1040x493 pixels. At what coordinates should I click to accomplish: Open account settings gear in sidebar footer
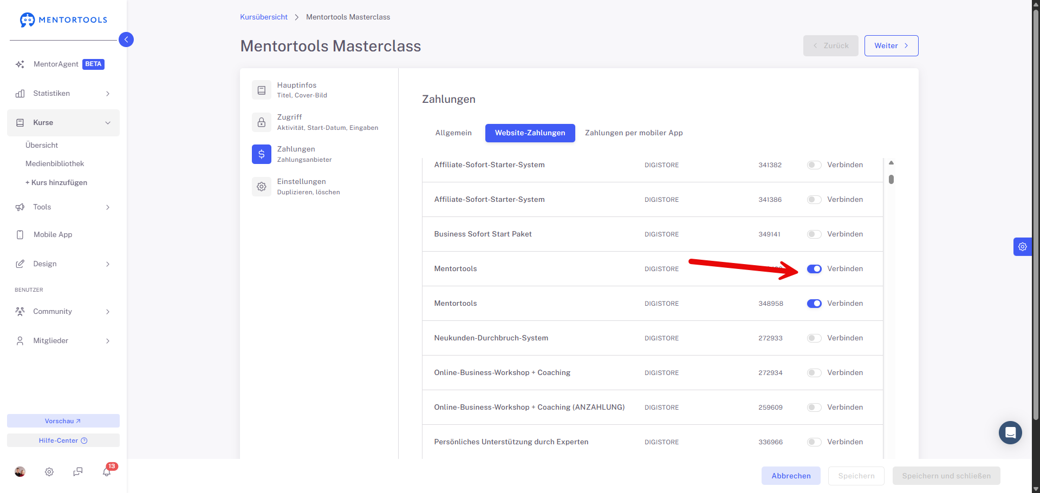49,472
